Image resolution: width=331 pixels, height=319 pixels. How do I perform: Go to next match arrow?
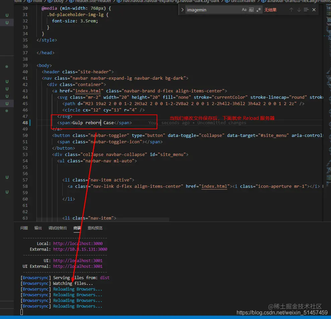[x=299, y=10]
